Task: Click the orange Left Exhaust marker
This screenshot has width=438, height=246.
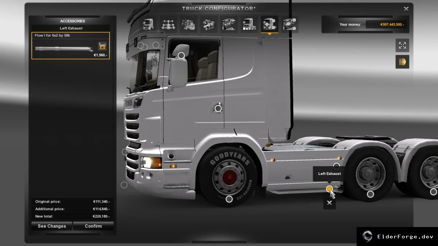Action: pos(330,189)
